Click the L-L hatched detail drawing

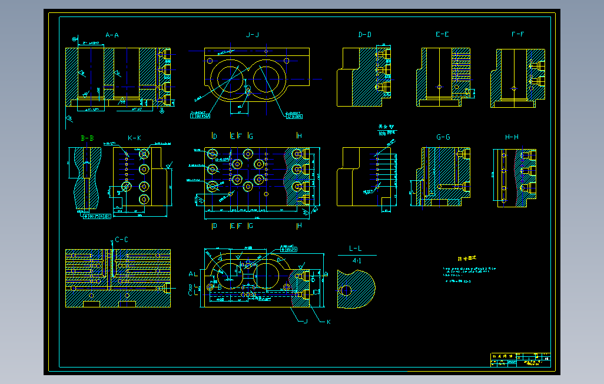[x=356, y=289]
